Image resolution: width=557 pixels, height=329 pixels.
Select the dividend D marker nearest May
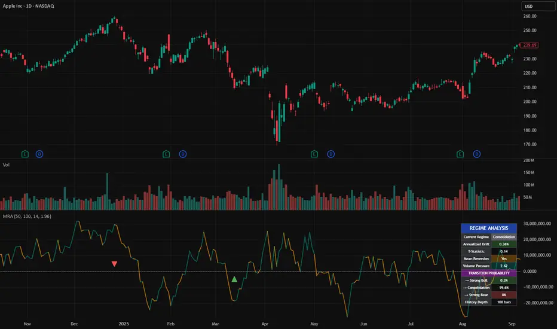click(x=330, y=154)
